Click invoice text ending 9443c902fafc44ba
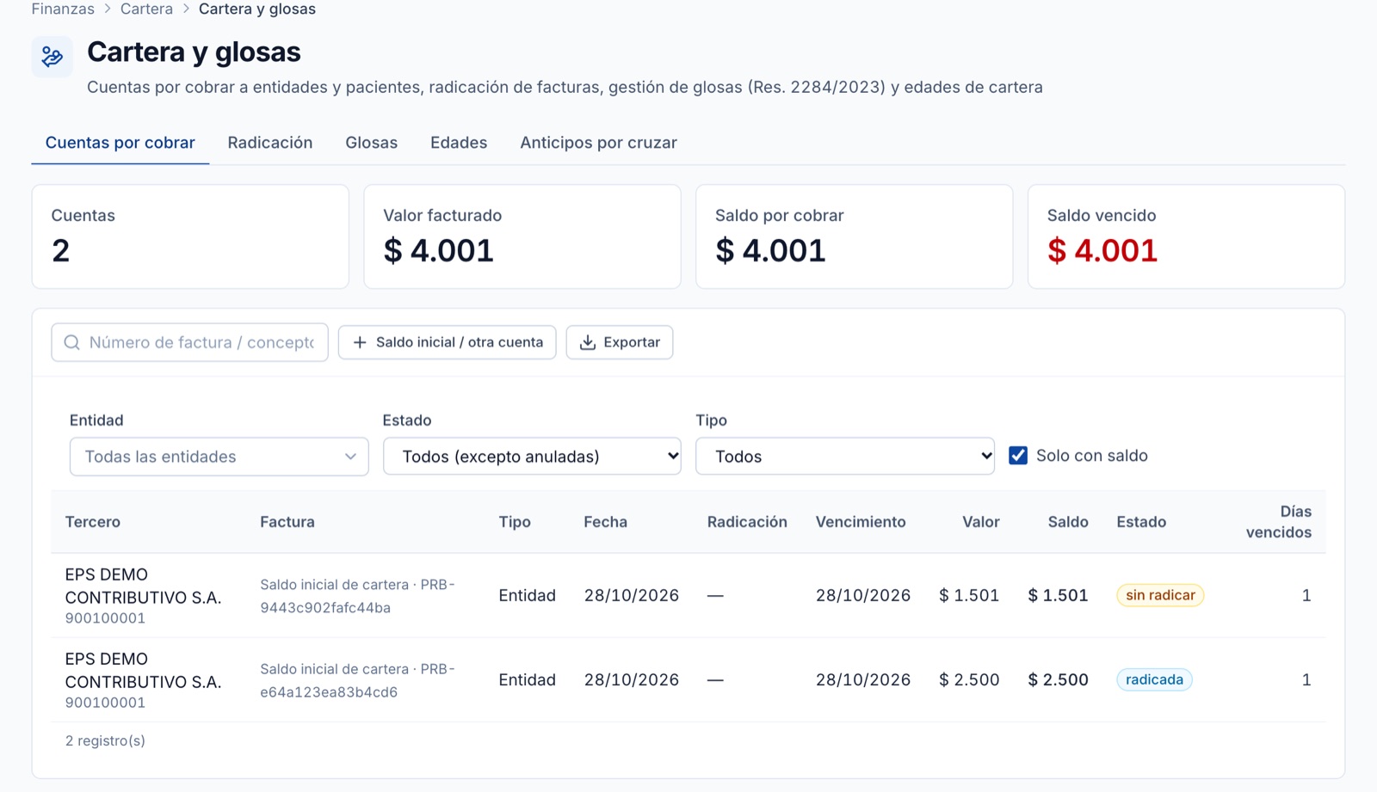This screenshot has height=792, width=1377. [x=358, y=596]
